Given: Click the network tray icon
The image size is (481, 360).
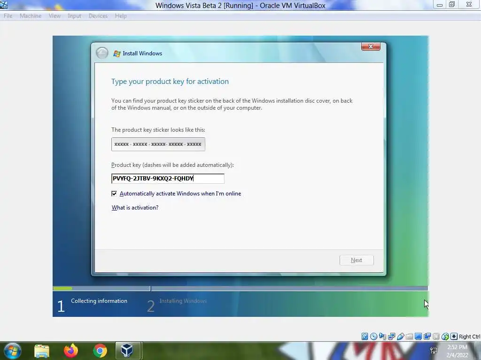Looking at the screenshot, I should [x=434, y=351].
